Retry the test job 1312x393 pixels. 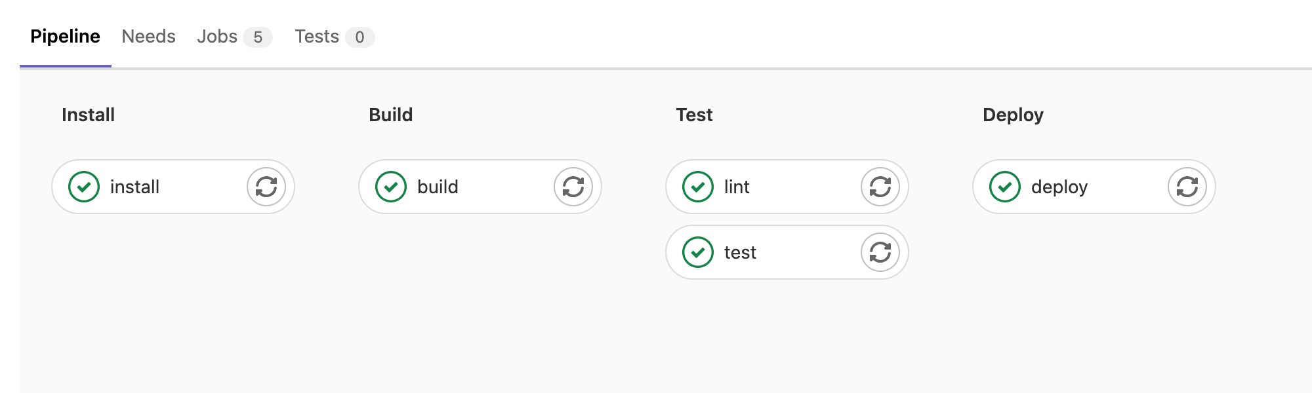pyautogui.click(x=879, y=251)
